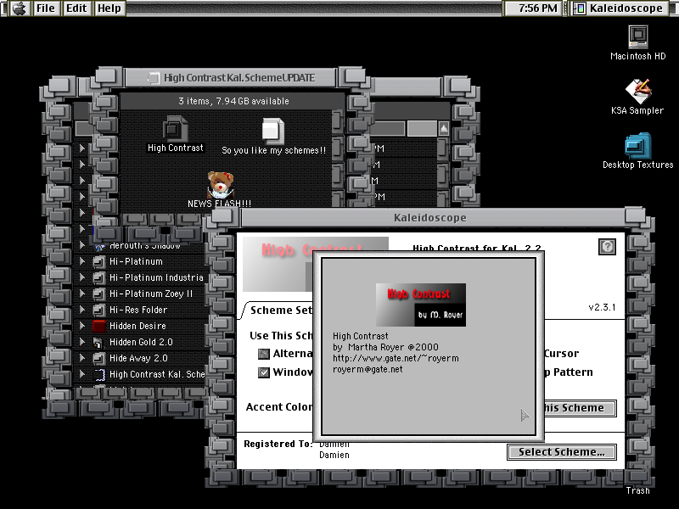
Task: Click the Hi-Res Folder row icon
Action: click(x=99, y=310)
